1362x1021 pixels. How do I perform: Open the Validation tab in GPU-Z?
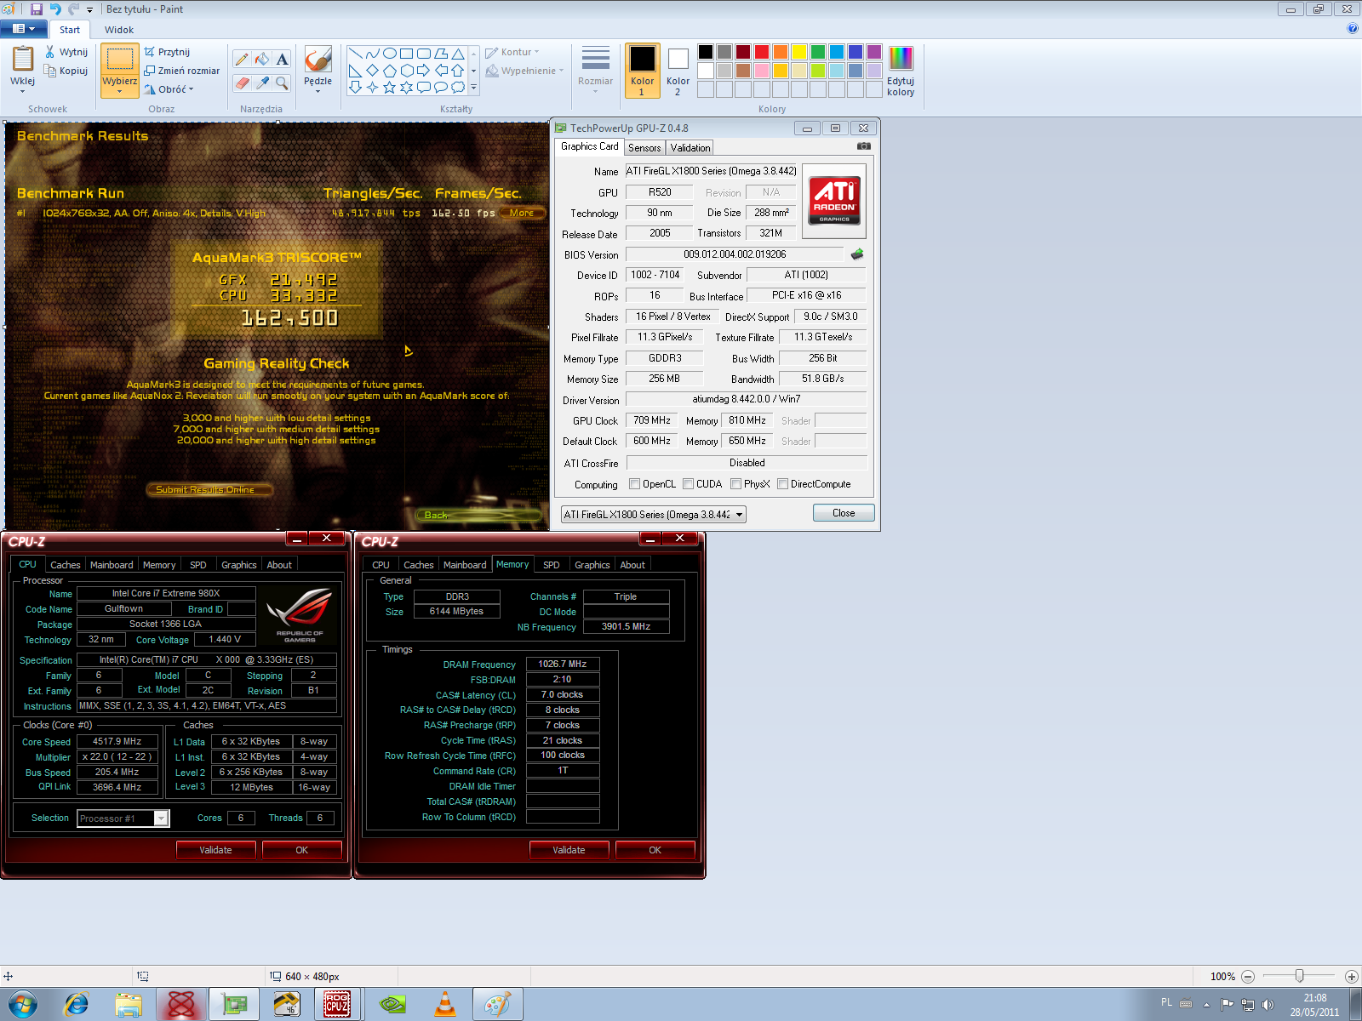(690, 147)
